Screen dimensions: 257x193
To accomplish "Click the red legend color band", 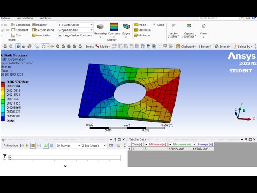I will tap(3, 84).
